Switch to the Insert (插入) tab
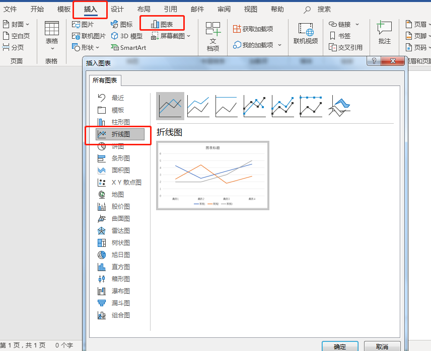This screenshot has width=431, height=351. pyautogui.click(x=91, y=10)
